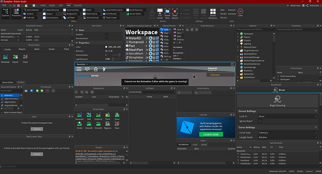The image size is (322, 174).
Task: Click the eye icon for Motor6D
Action: tap(151, 38)
